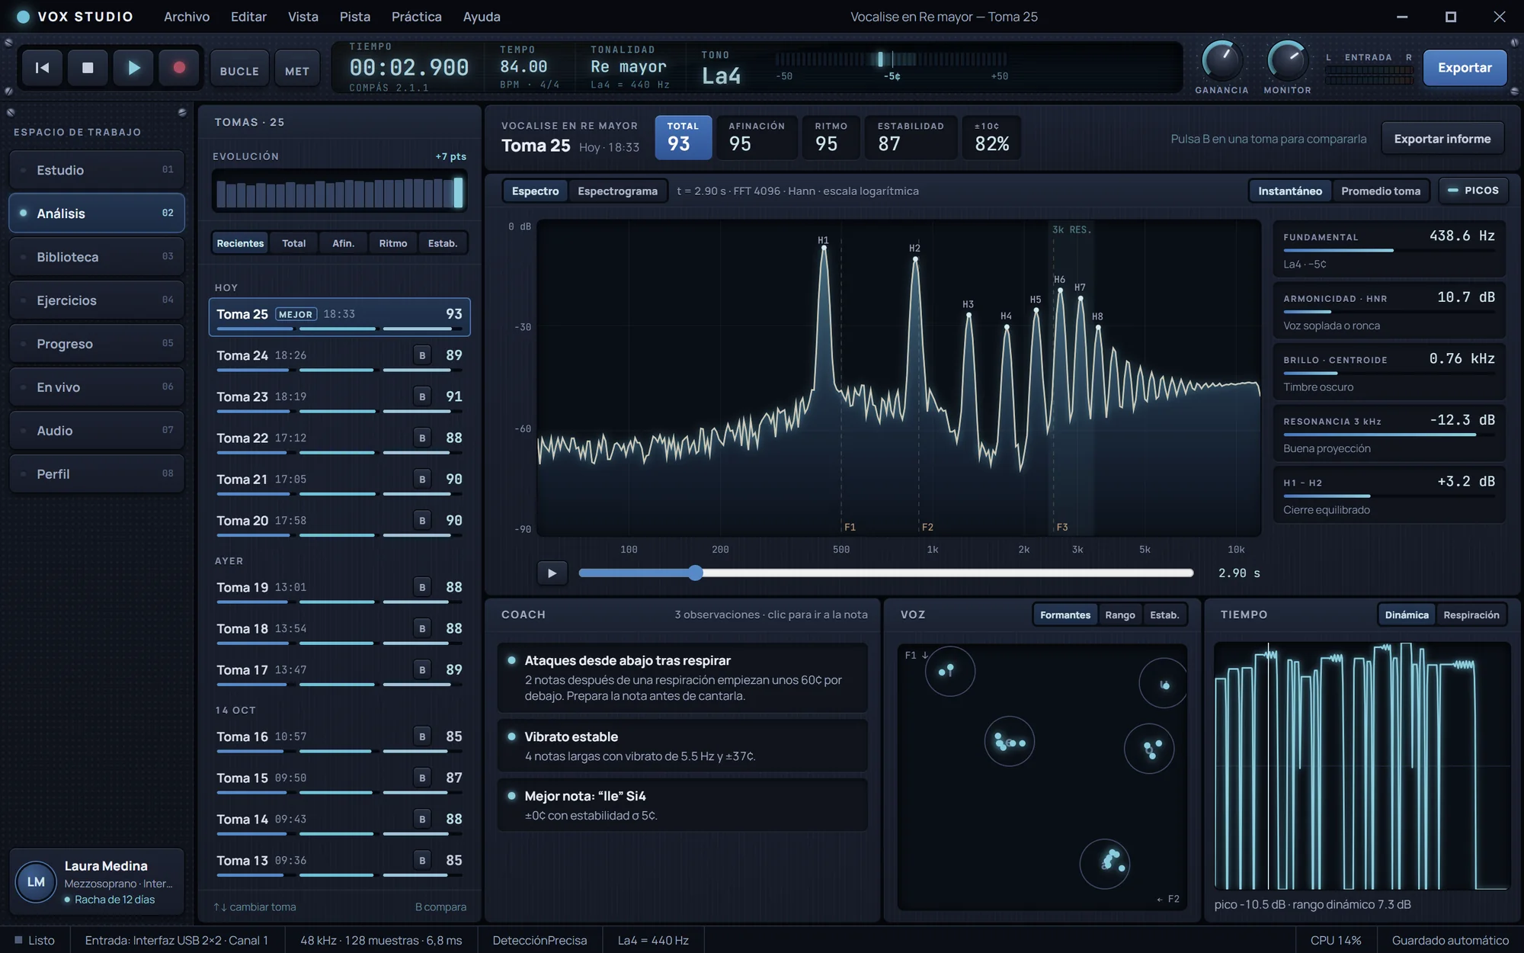Viewport: 1524px width, 953px height.
Task: Open the Ayuda menu
Action: click(x=482, y=17)
